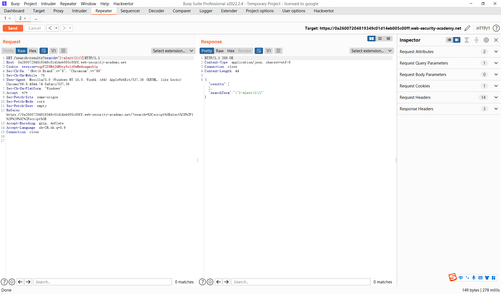Click the Send button
Screen dimensions: 501x294
13,28
